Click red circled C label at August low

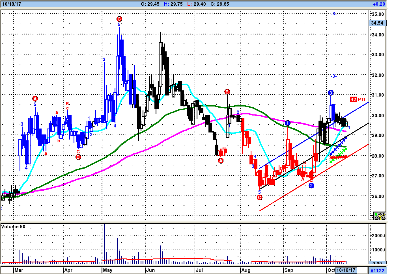(x=259, y=197)
